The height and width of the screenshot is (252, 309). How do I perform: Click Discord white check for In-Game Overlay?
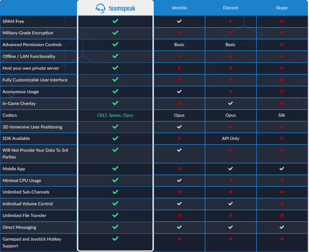pyautogui.click(x=230, y=103)
